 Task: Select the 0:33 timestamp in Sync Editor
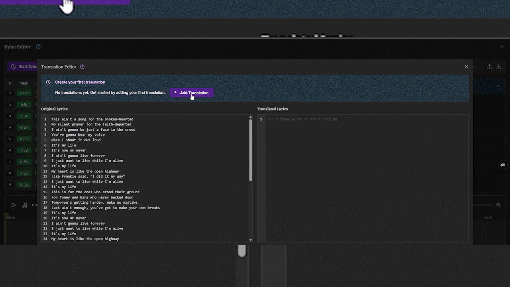tap(24, 150)
